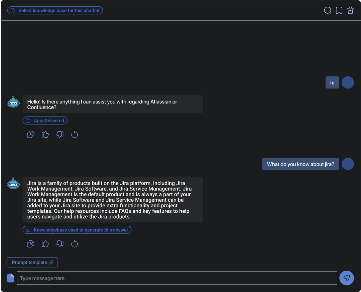Like the Jira answer message
Viewport: 361px width, 292px height.
pos(45,244)
